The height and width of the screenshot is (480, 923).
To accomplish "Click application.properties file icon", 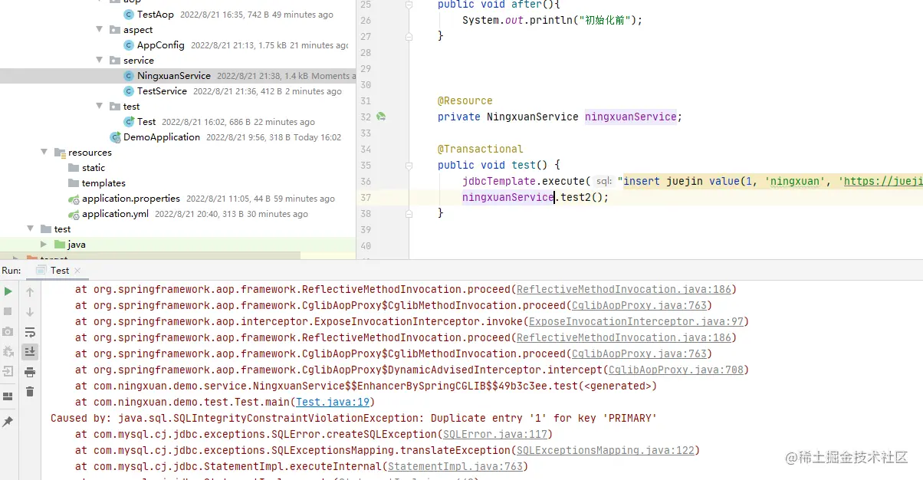I will [x=74, y=199].
